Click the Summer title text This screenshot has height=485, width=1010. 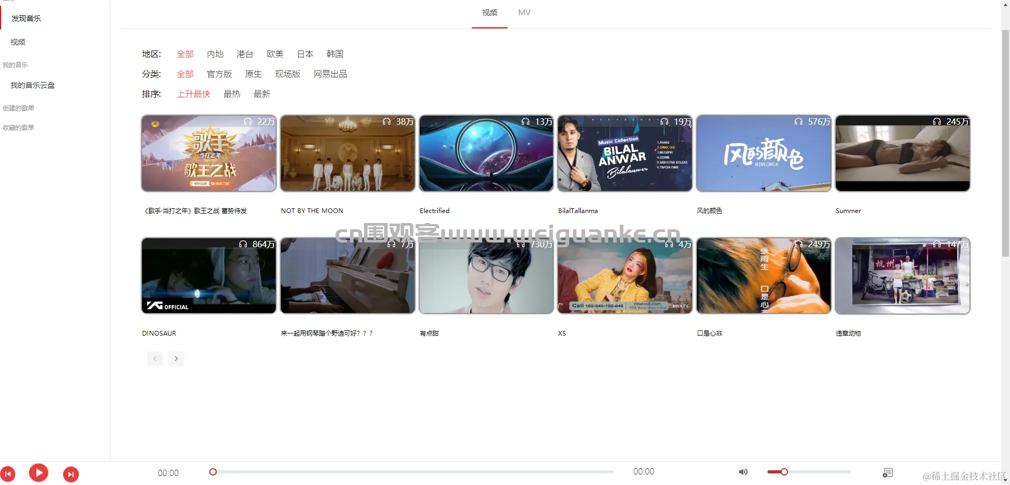tap(849, 211)
